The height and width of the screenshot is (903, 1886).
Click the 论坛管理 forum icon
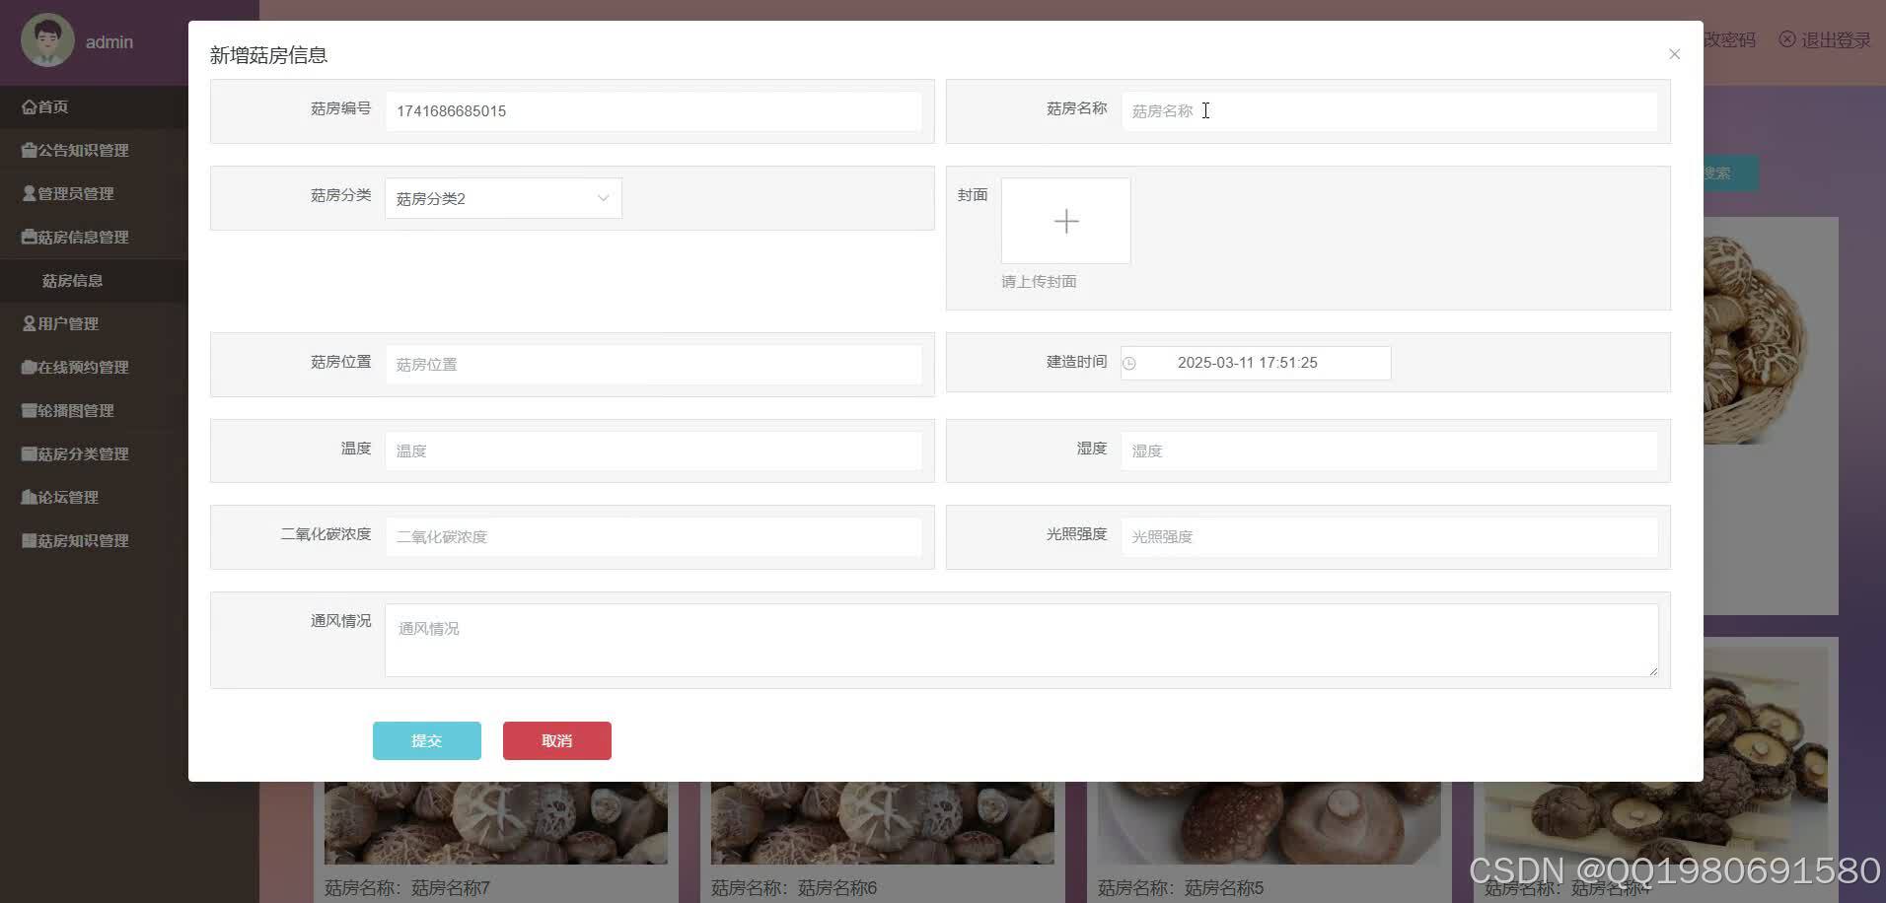pos(29,497)
